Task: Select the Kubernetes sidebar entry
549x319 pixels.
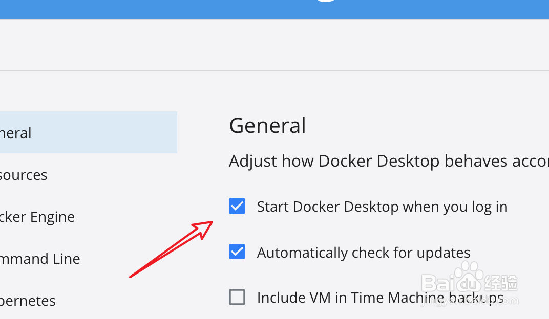Action: (28, 301)
